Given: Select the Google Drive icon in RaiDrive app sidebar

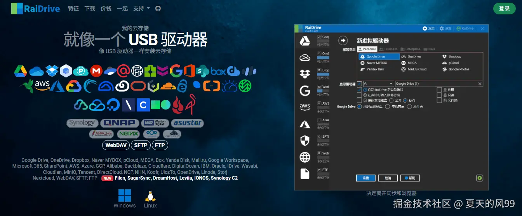Looking at the screenshot, I should click(x=305, y=41).
